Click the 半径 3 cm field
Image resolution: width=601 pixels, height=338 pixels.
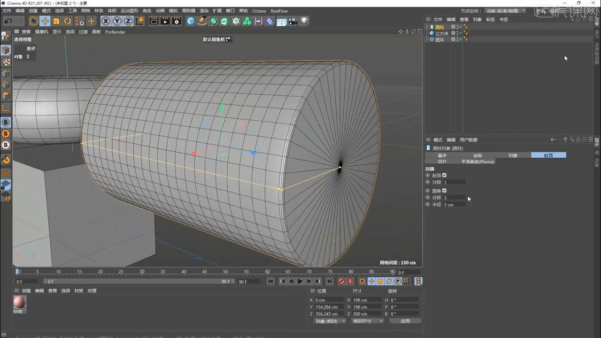coord(455,205)
